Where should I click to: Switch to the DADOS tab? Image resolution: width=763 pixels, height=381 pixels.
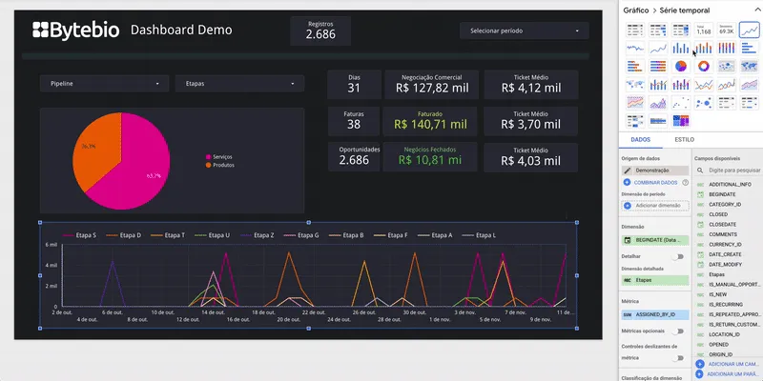[640, 139]
